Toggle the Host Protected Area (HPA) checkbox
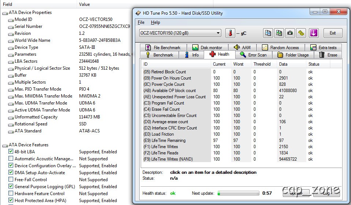Screen dimensions: 351x205 click(11, 200)
